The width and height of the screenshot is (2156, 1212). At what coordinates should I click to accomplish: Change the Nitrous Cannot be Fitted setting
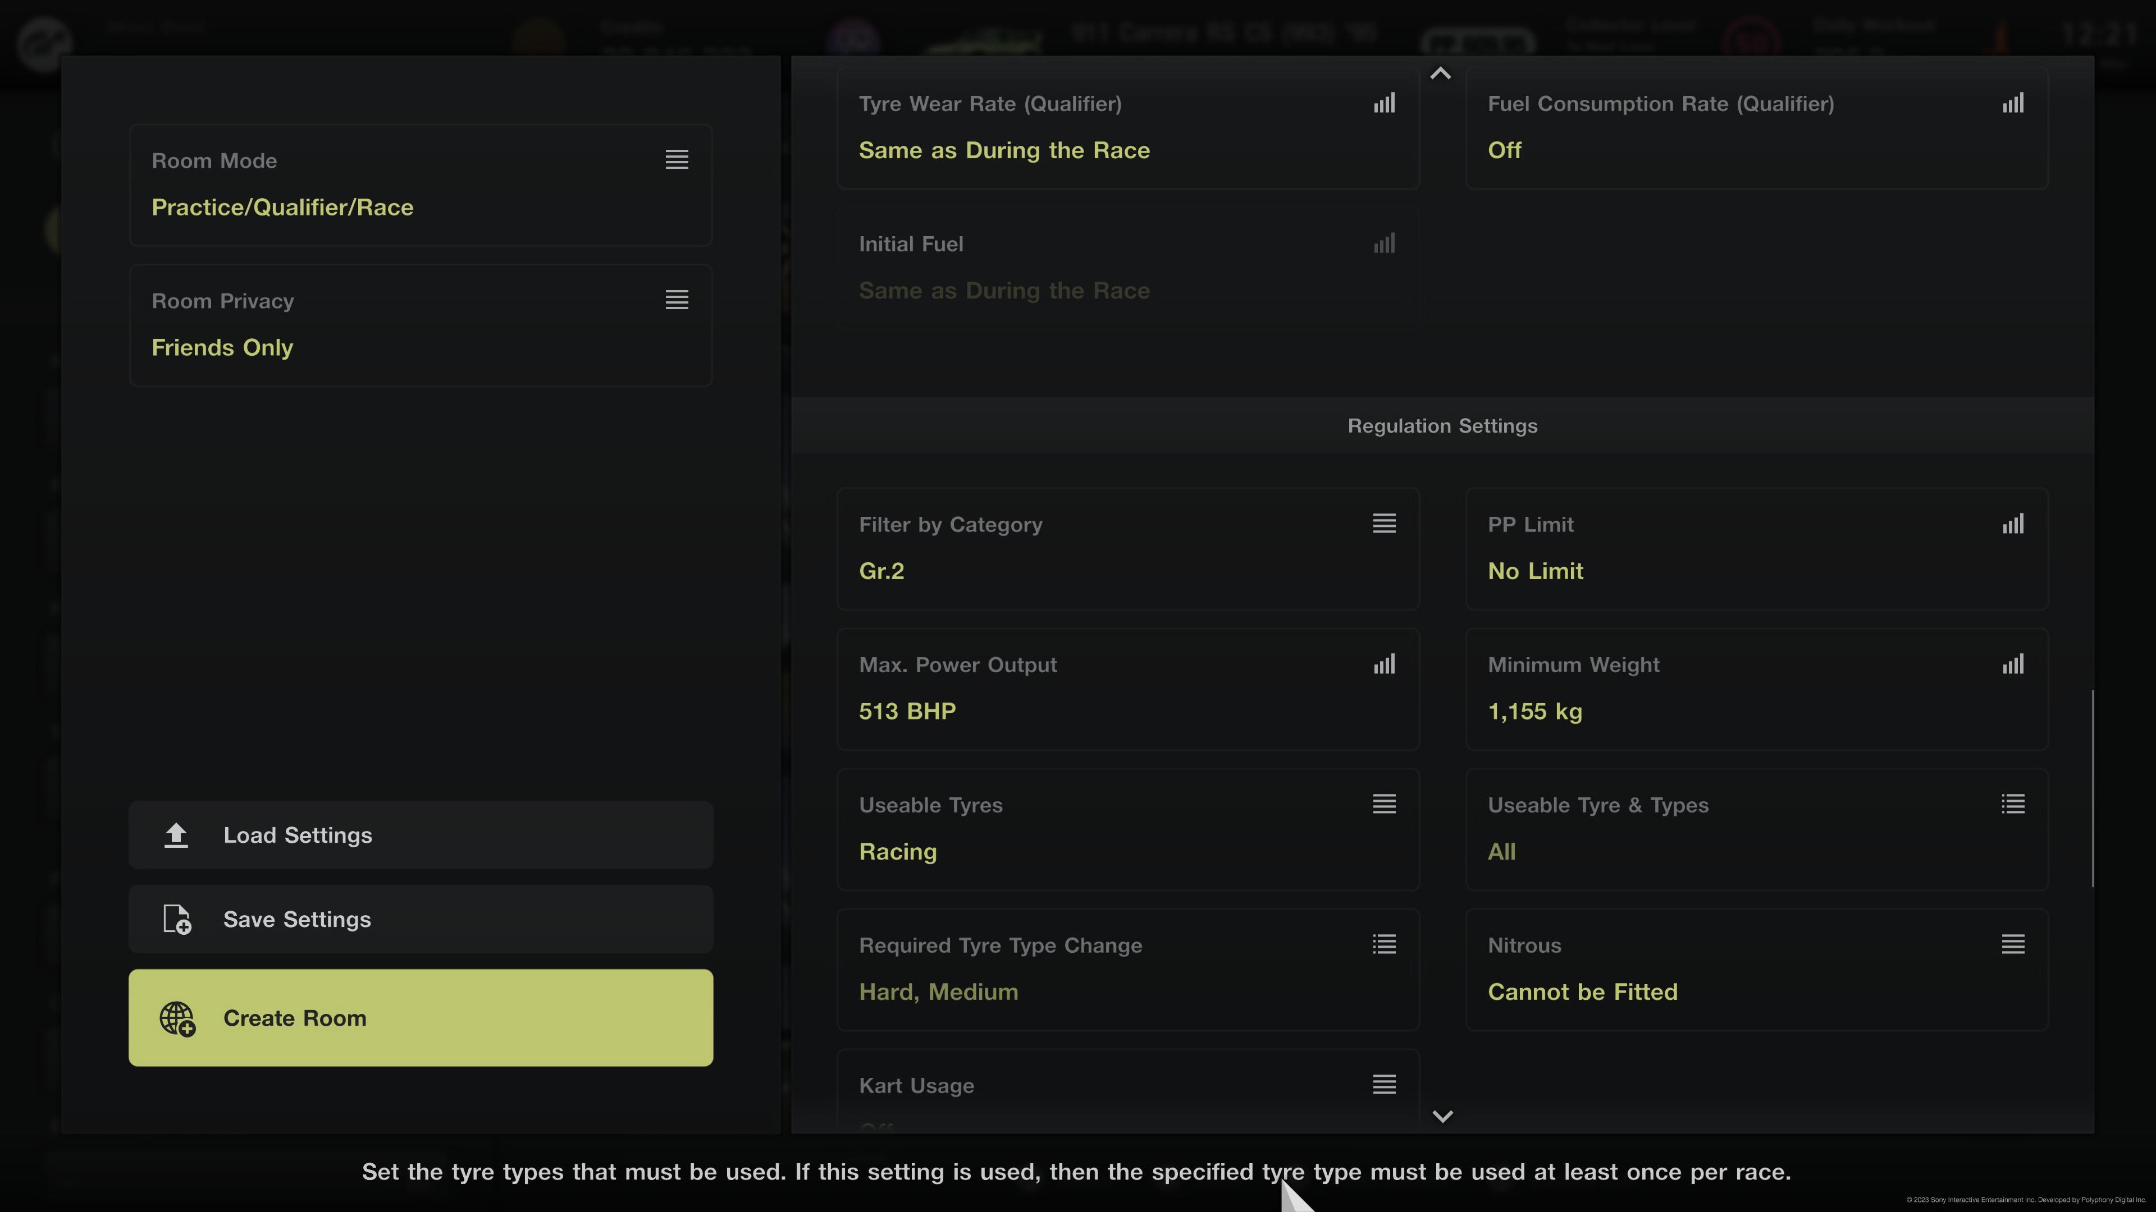1756,970
